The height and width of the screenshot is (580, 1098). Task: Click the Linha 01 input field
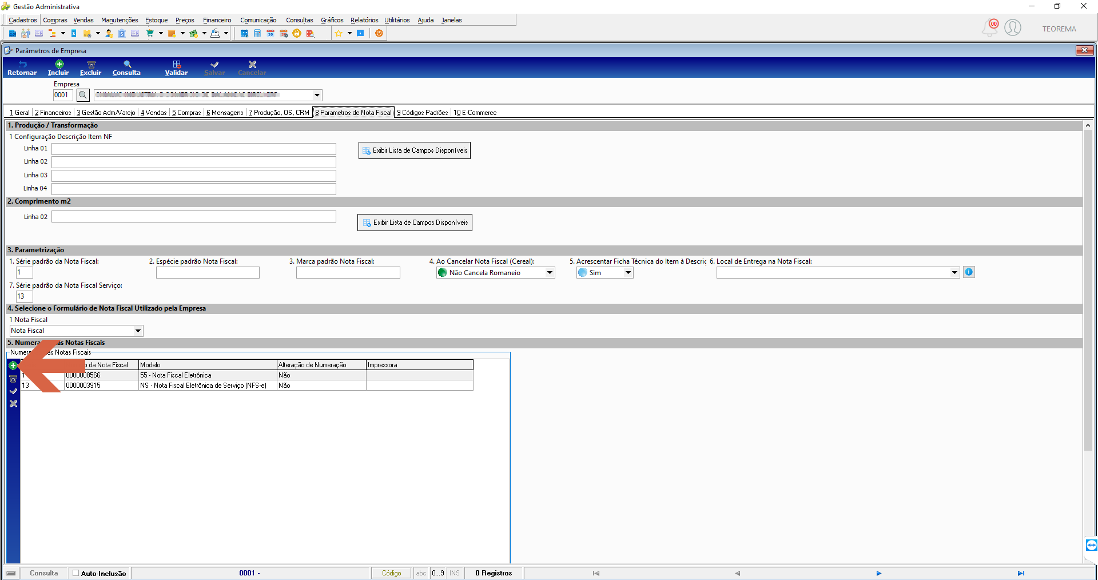click(194, 149)
